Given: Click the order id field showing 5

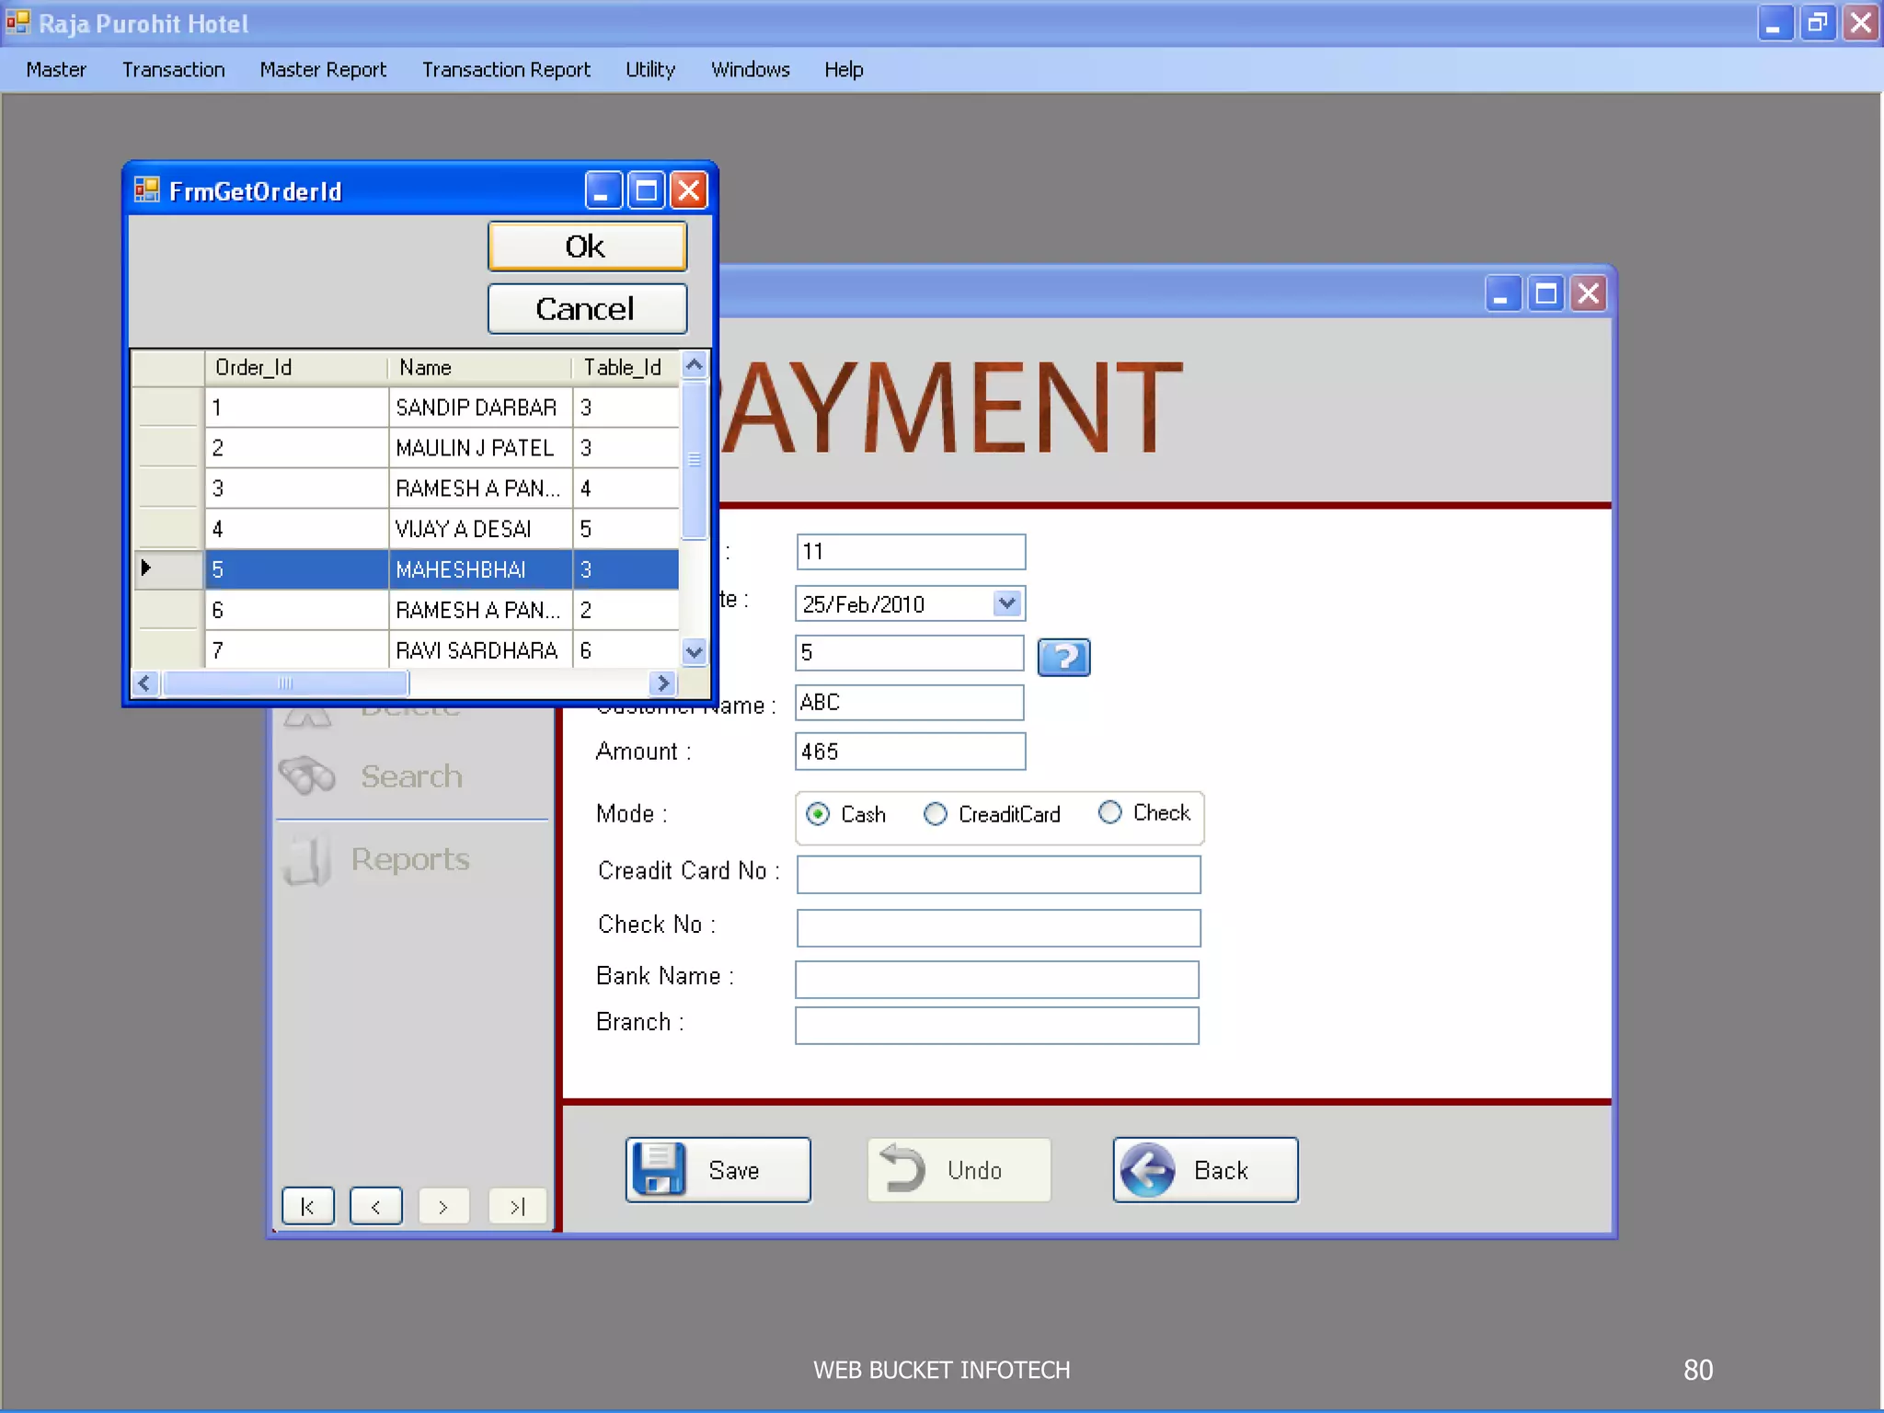Looking at the screenshot, I should [x=909, y=652].
